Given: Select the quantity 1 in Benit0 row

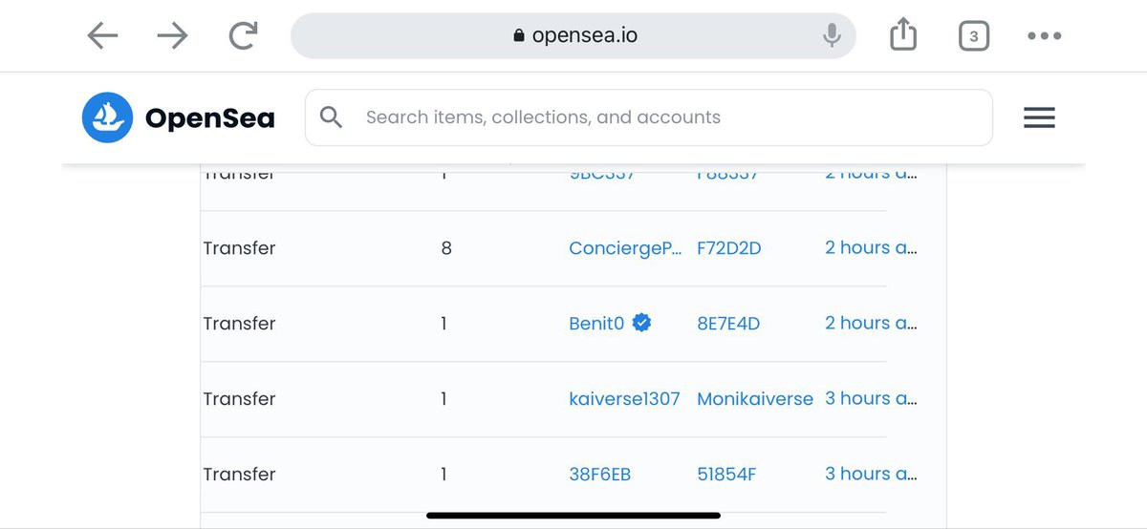Looking at the screenshot, I should point(444,324).
